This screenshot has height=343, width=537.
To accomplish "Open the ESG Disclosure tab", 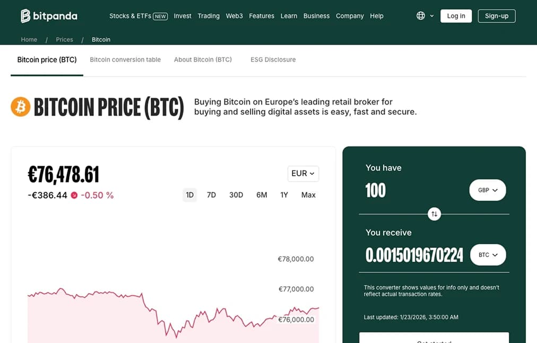I will click(x=273, y=59).
